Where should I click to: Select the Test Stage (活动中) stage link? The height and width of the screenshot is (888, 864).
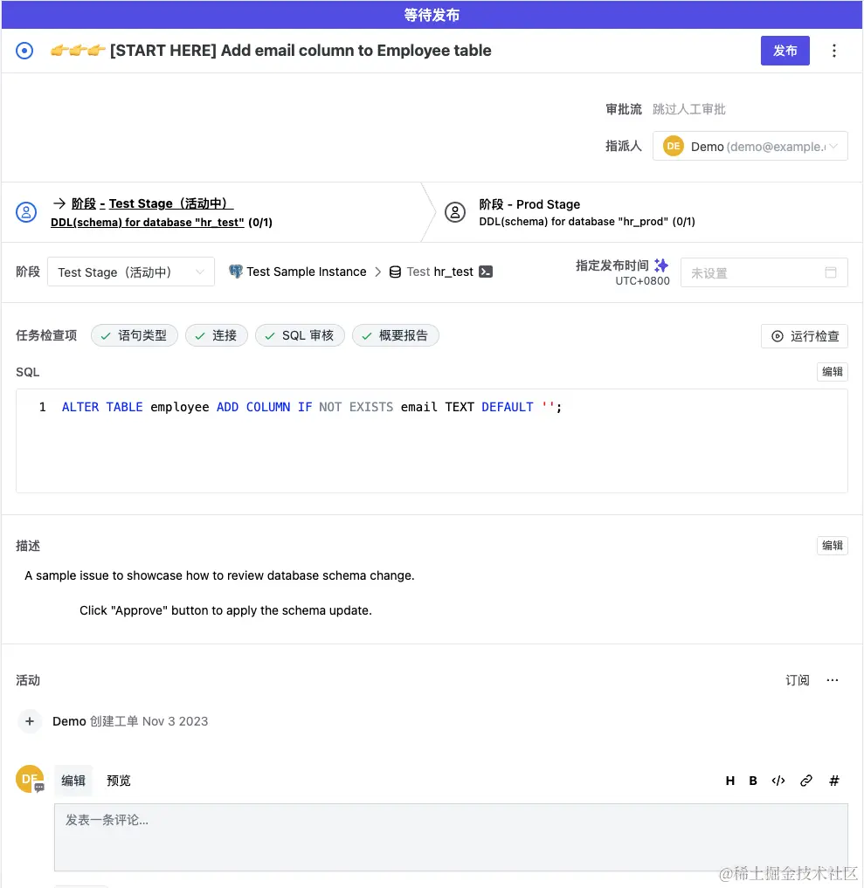[x=152, y=203]
